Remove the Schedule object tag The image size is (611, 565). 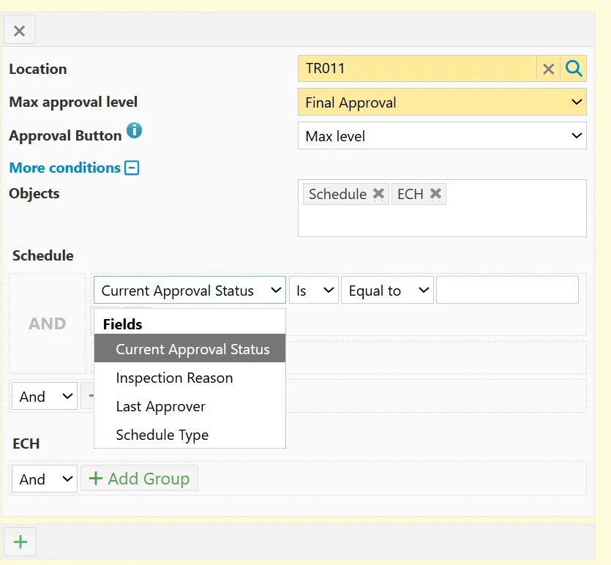[378, 194]
